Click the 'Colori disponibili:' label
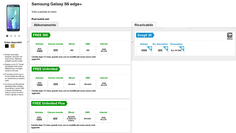Image resolution: width=236 pixels, height=133 pixels. click(x=13, y=42)
